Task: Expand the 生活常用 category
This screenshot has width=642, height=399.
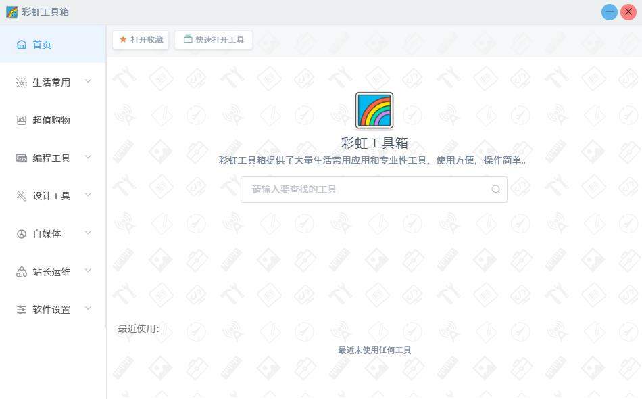Action: point(88,82)
